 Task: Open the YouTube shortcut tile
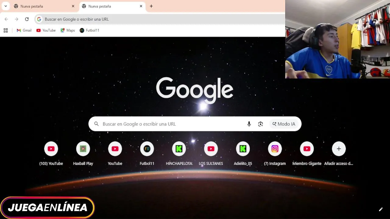(x=115, y=154)
